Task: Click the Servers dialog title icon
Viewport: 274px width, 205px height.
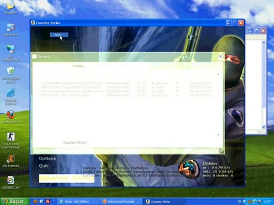Action: point(35,57)
